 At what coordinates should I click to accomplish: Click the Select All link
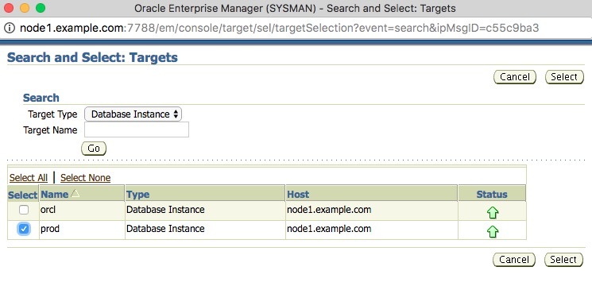click(29, 177)
